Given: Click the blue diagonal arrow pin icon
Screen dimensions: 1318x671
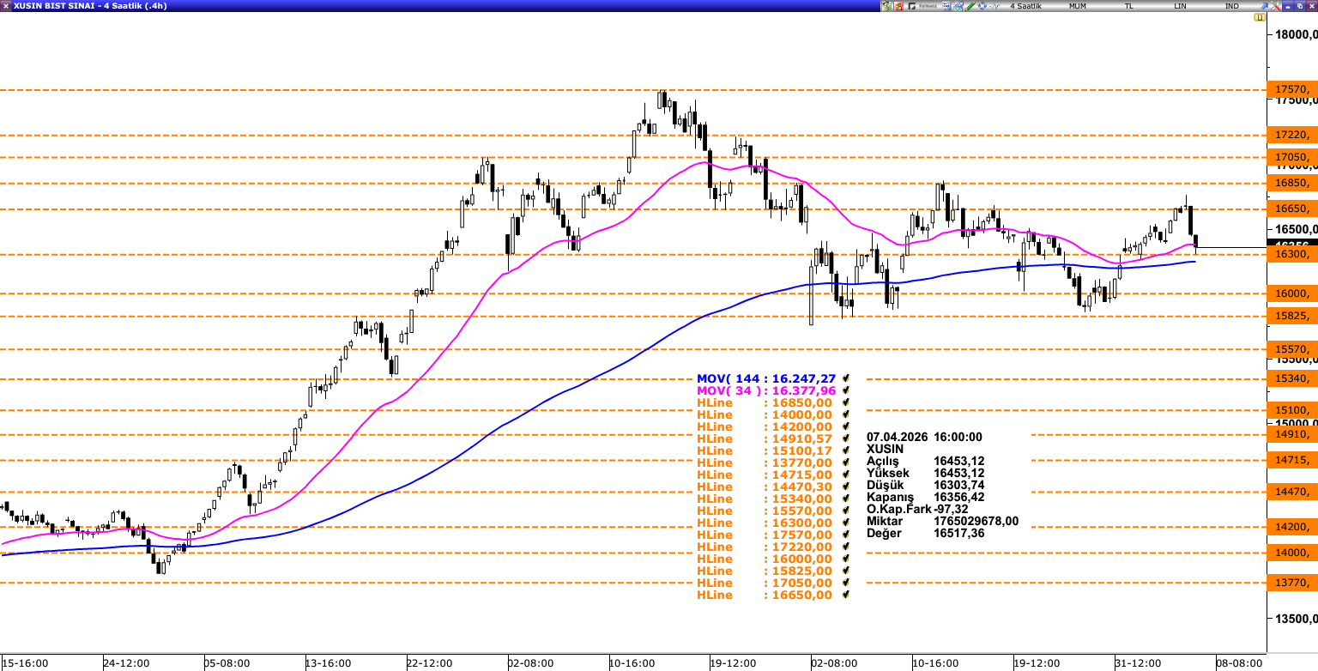Looking at the screenshot, I should pyautogui.click(x=1264, y=6).
